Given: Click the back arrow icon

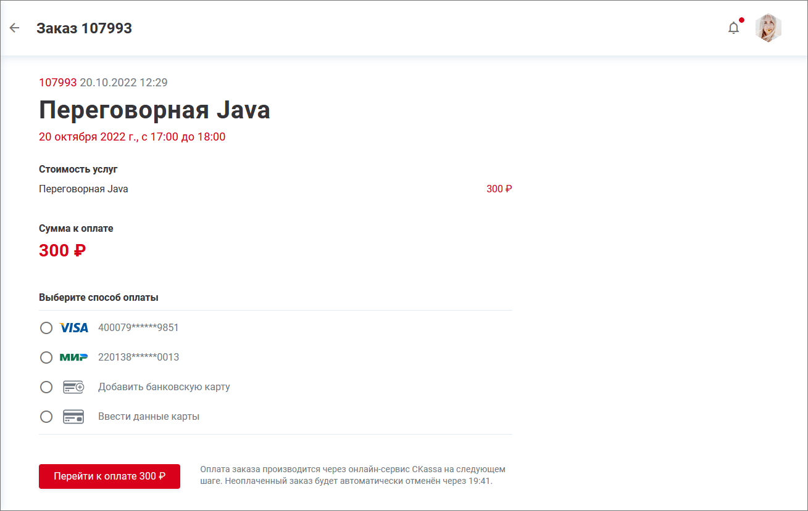Looking at the screenshot, I should pos(14,28).
